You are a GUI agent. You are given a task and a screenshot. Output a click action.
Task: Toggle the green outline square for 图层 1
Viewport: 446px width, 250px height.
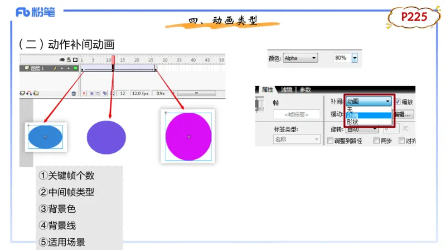pyautogui.click(x=75, y=68)
